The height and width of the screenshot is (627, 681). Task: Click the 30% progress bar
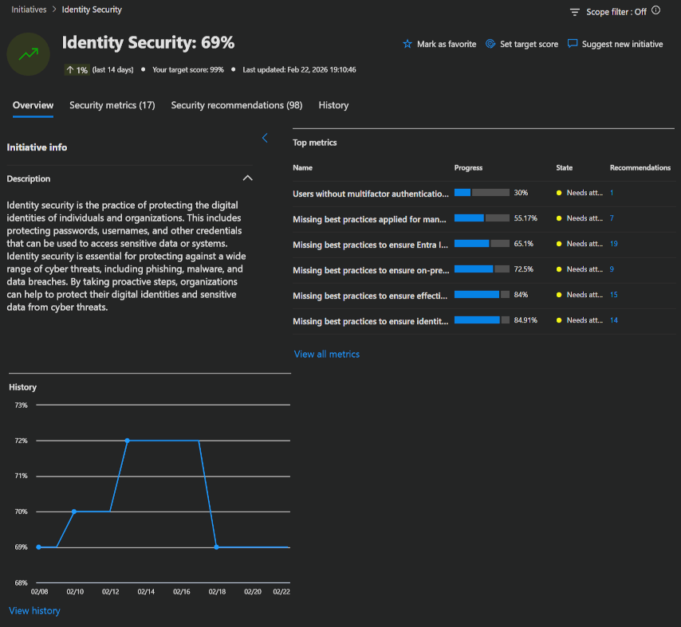coord(482,193)
